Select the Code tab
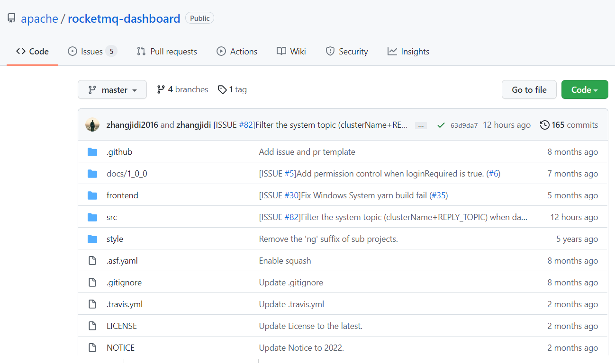Viewport: 615px width, 363px height. (x=32, y=52)
